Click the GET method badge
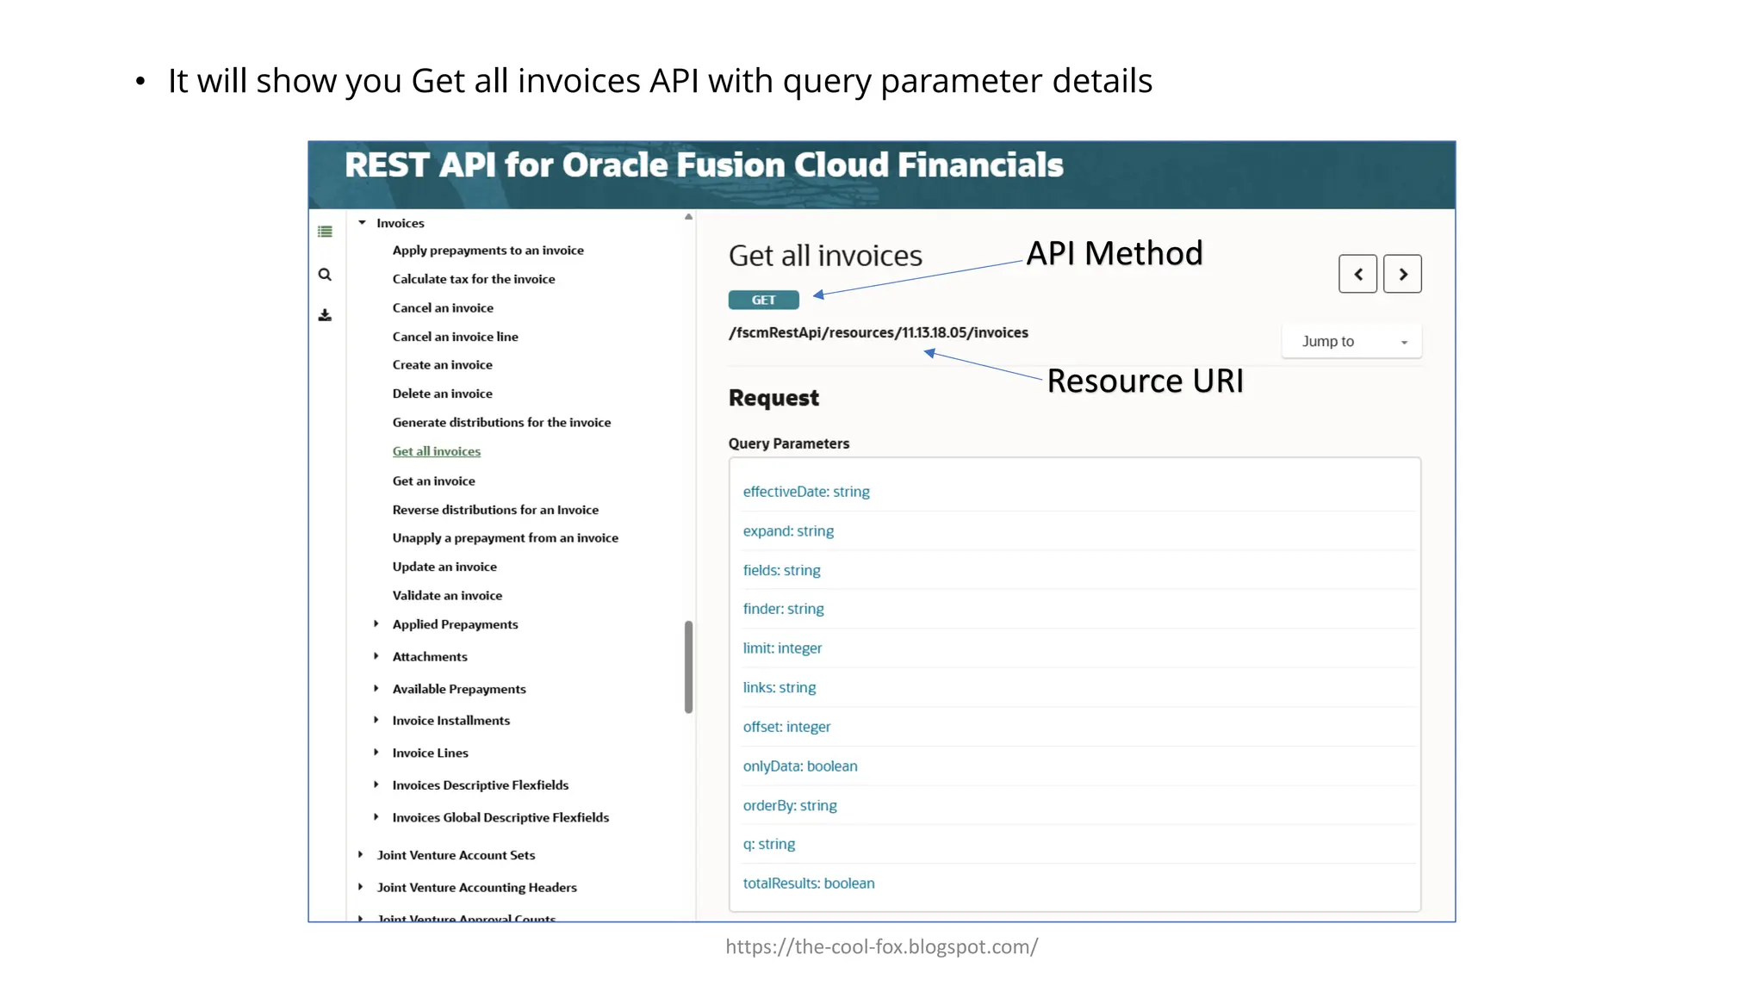 (763, 300)
